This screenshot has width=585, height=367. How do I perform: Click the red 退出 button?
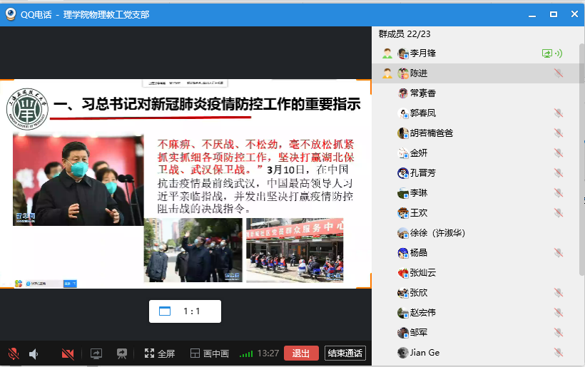(x=301, y=353)
